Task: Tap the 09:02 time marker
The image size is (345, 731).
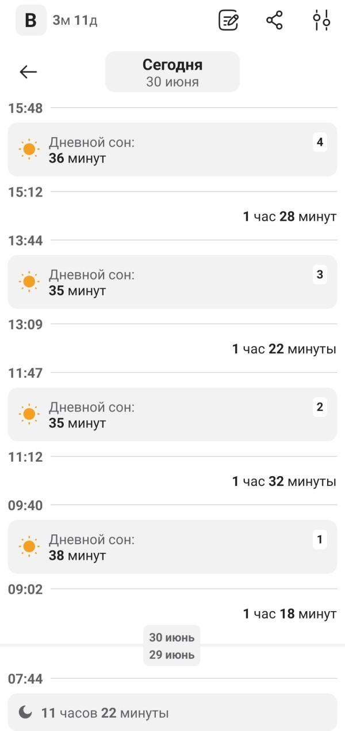Action: coord(25,589)
